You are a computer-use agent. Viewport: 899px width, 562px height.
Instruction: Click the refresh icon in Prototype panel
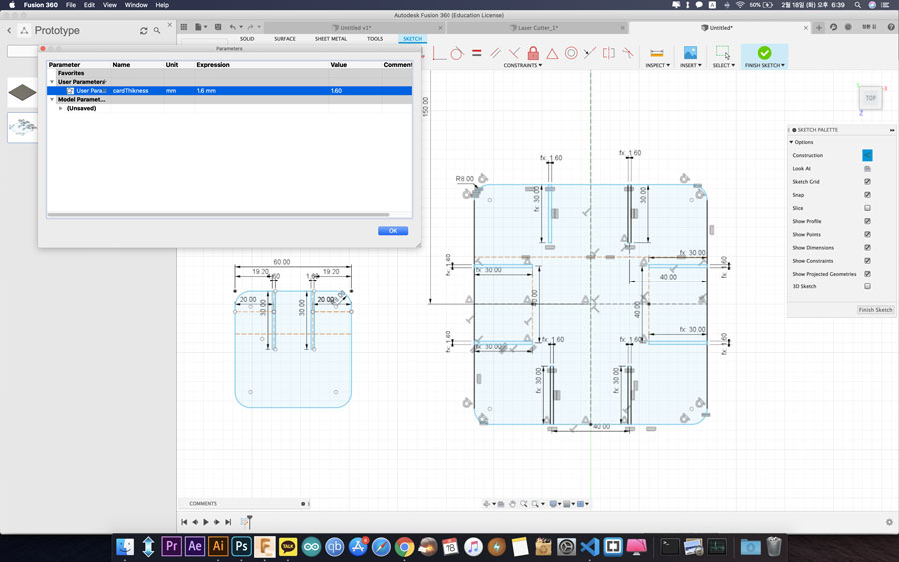(x=144, y=31)
